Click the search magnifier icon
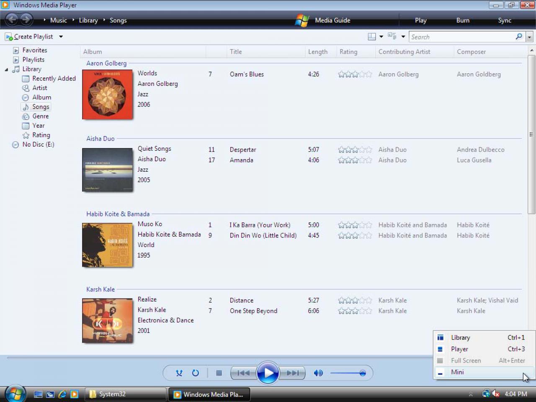The width and height of the screenshot is (536, 402). click(x=519, y=36)
